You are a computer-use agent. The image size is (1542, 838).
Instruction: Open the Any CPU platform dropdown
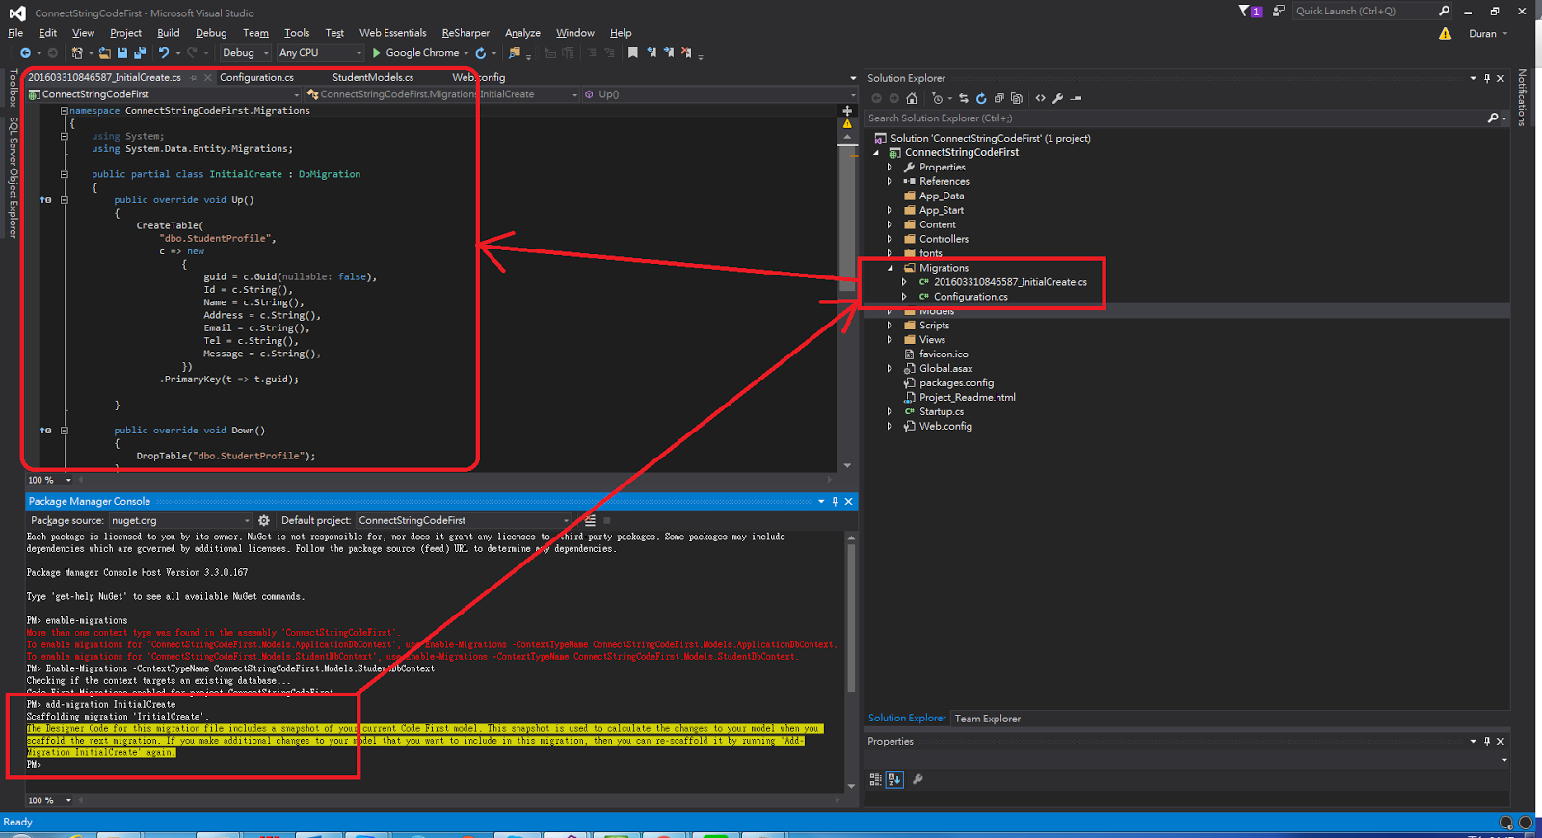point(320,53)
